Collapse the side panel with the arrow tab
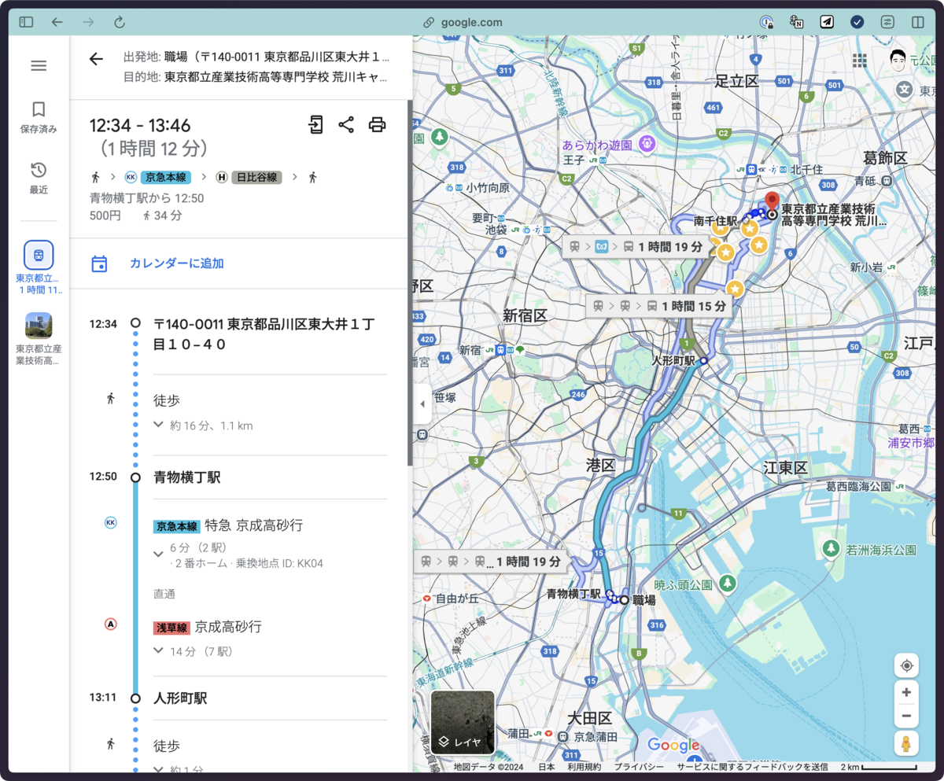 422,403
